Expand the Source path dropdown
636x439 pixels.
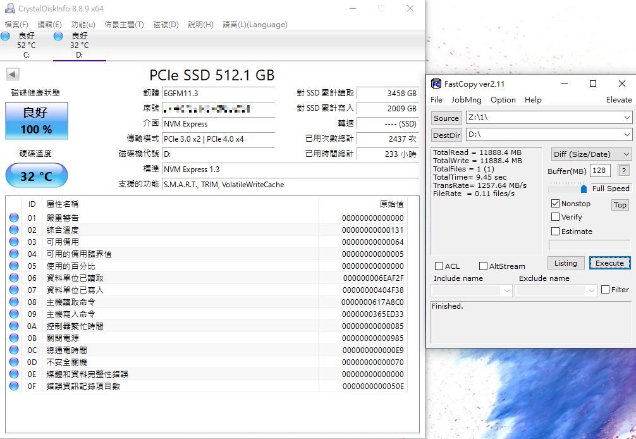pyautogui.click(x=627, y=118)
